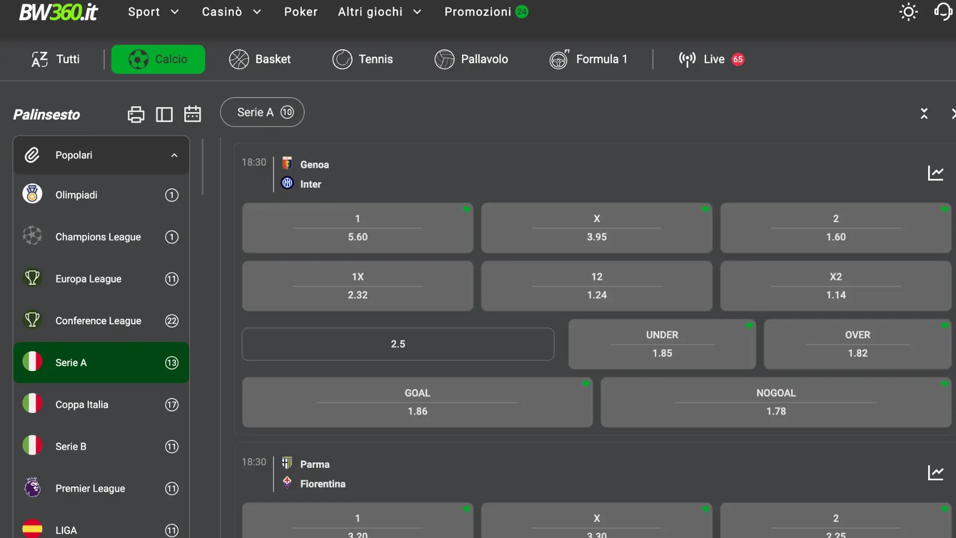Select the 2.5 goal line field
This screenshot has height=538, width=956.
pos(398,344)
